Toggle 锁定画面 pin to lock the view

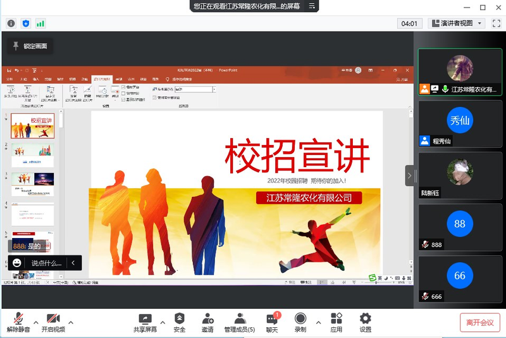[29, 46]
